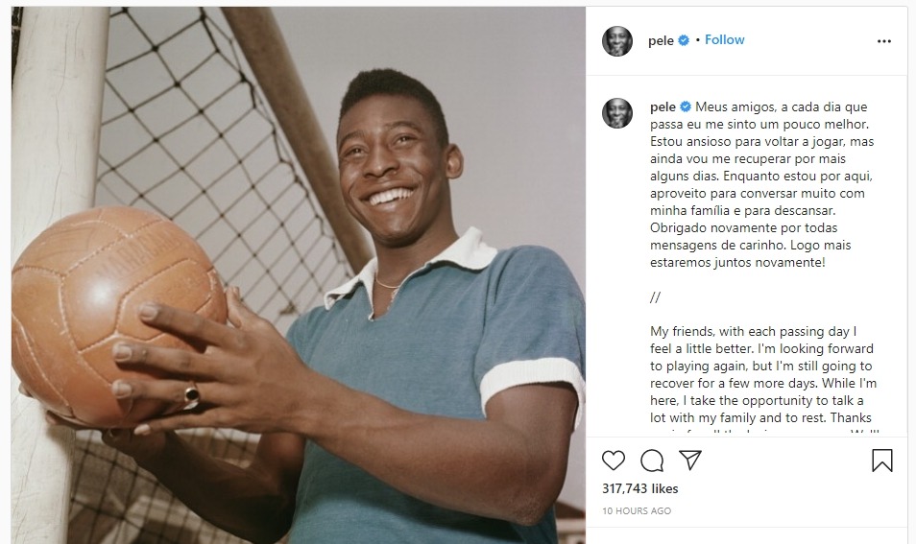The width and height of the screenshot is (916, 544).
Task: Click the leather soccer ball in the photo
Action: [x=120, y=316]
